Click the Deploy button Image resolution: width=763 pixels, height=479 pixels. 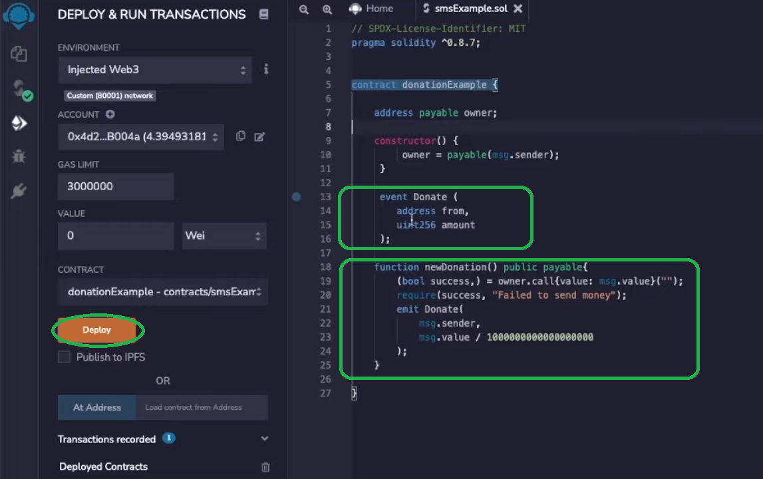(97, 330)
